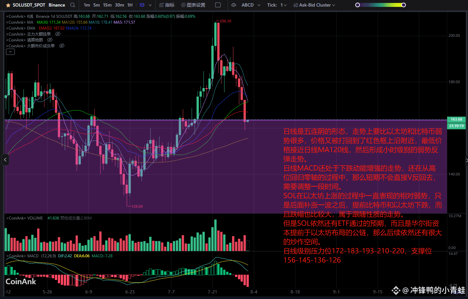Click the MA5: 171.57 value
This screenshot has height=299, width=468.
tap(124, 22)
